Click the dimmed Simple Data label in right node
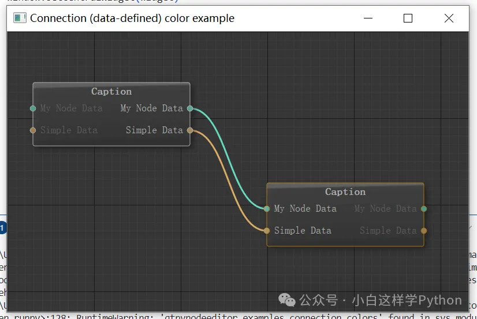 coord(388,230)
